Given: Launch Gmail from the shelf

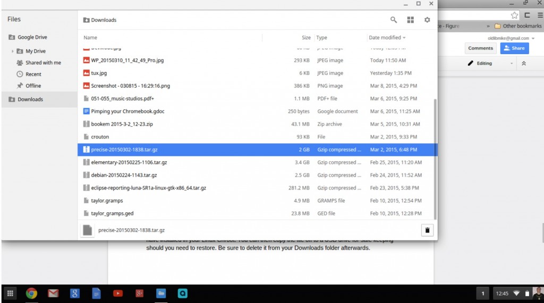Looking at the screenshot, I should pos(53,293).
